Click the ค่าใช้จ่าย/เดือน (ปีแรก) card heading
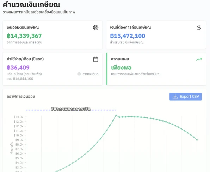 tap(25, 59)
